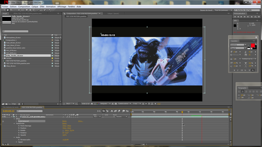Image resolution: width=262 pixels, height=147 pixels.
Task: Toggle the Rotation stopwatch
Action: 19,133
